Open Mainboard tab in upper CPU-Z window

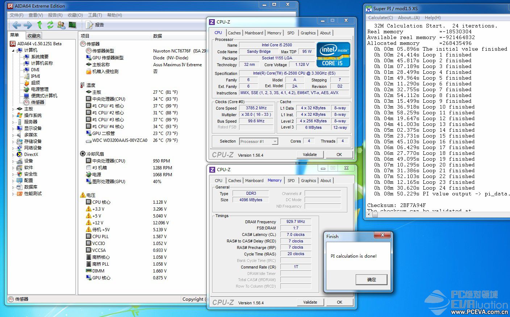(x=254, y=33)
